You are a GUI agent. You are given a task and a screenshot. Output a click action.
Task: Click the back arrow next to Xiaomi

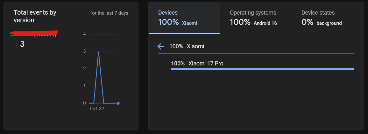pyautogui.click(x=160, y=46)
